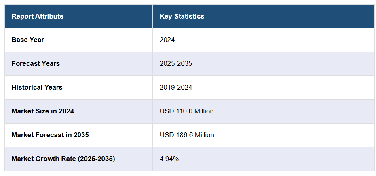This screenshot has width=376, height=176.
Task: Select the Market Forecast in 2035 label
Action: pyautogui.click(x=50, y=135)
